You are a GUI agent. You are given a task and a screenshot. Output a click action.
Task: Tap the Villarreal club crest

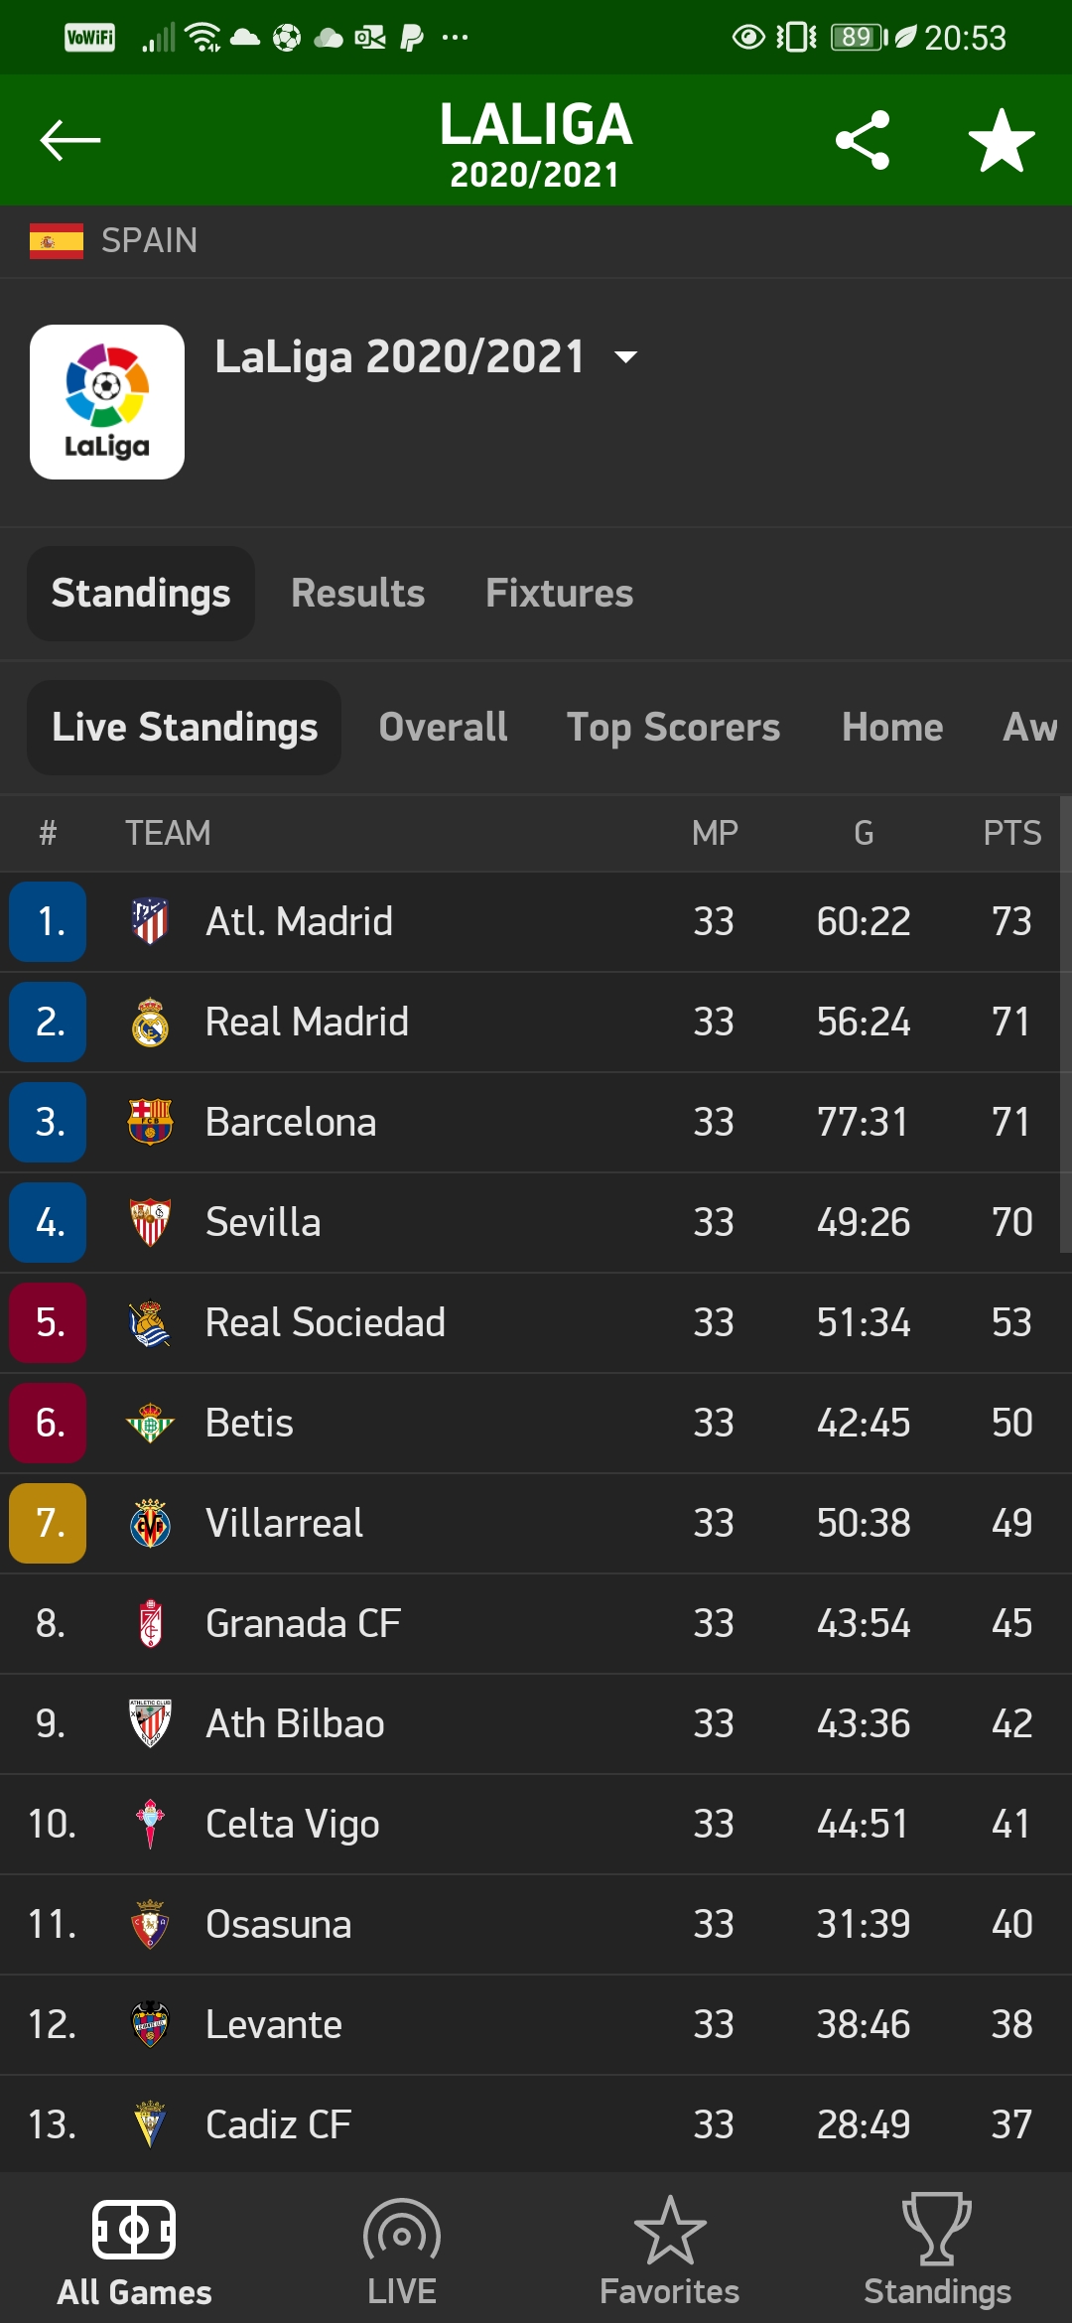(x=150, y=1523)
